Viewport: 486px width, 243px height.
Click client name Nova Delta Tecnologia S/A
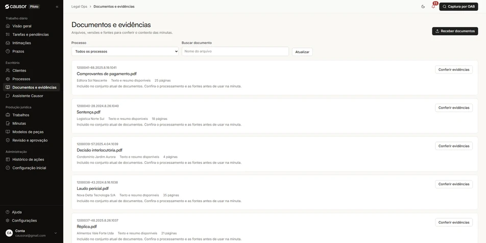(x=96, y=195)
